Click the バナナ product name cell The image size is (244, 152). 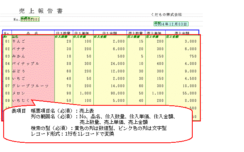click(x=19, y=49)
